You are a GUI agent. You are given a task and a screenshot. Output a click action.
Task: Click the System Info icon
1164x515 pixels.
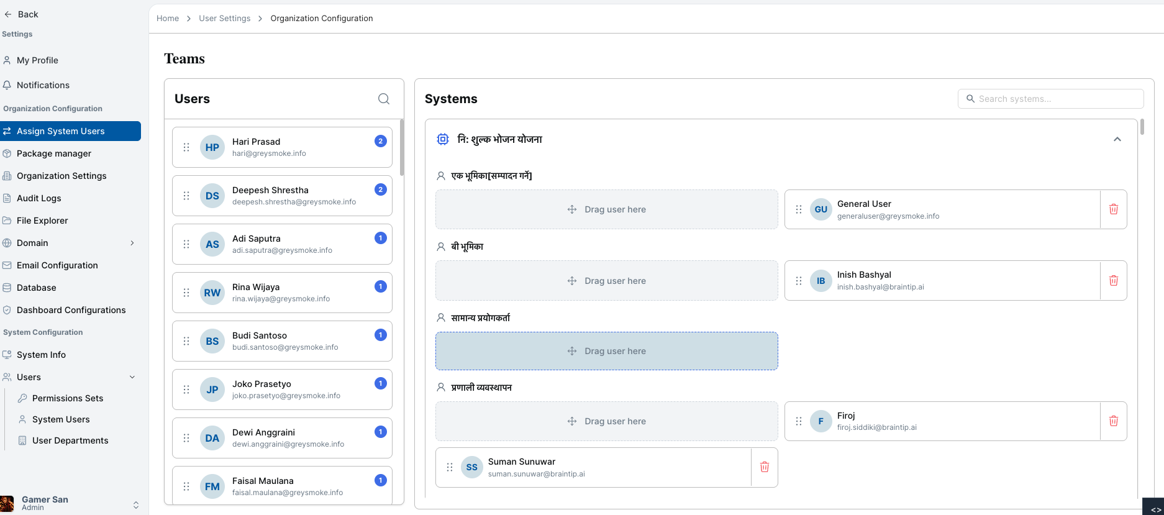7,355
